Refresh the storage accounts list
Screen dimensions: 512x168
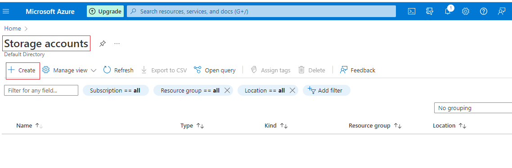point(118,70)
